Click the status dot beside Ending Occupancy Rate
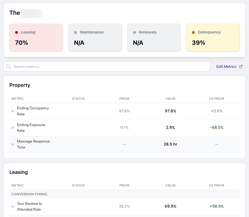The width and height of the screenshot is (249, 217). pyautogui.click(x=13, y=111)
